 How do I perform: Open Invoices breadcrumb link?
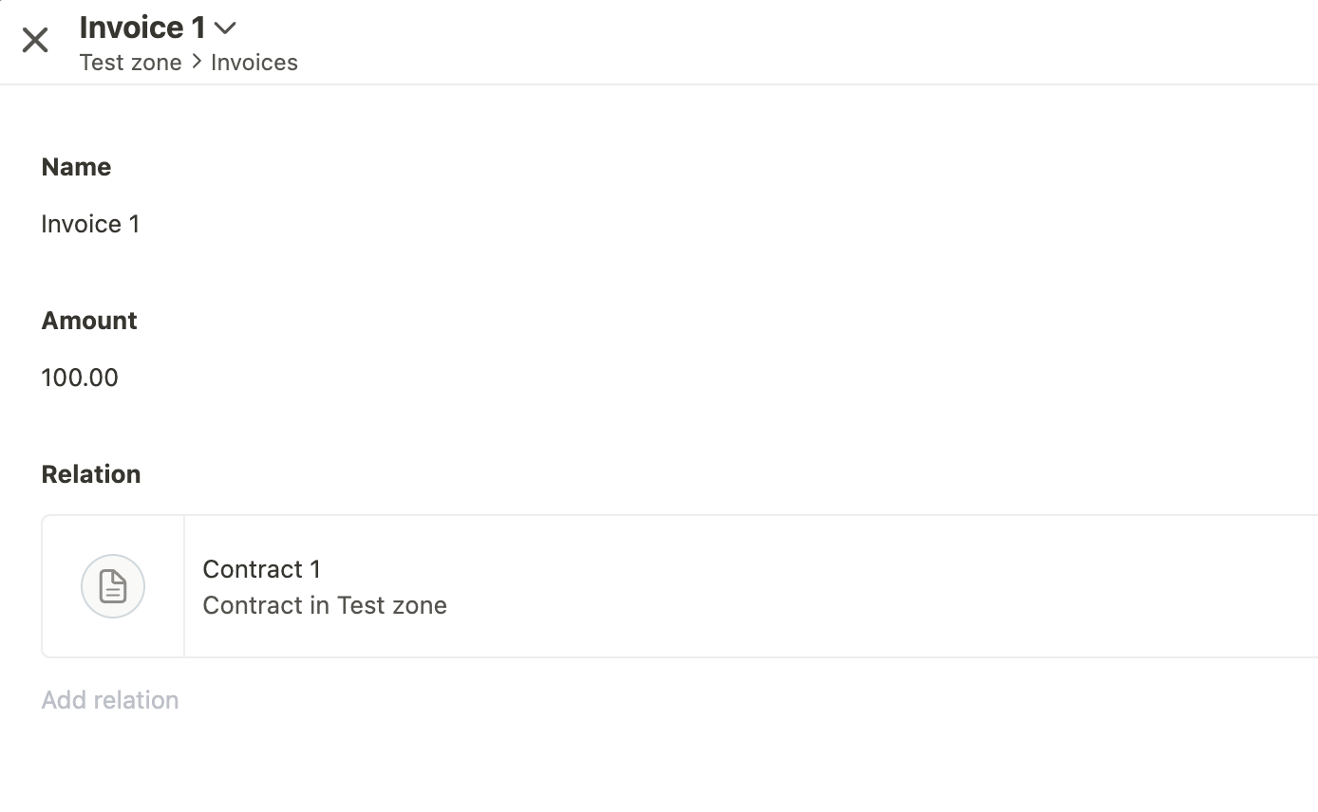pyautogui.click(x=254, y=63)
